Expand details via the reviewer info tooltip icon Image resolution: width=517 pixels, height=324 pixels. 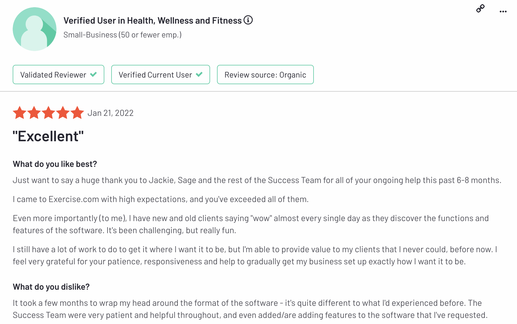click(x=248, y=20)
